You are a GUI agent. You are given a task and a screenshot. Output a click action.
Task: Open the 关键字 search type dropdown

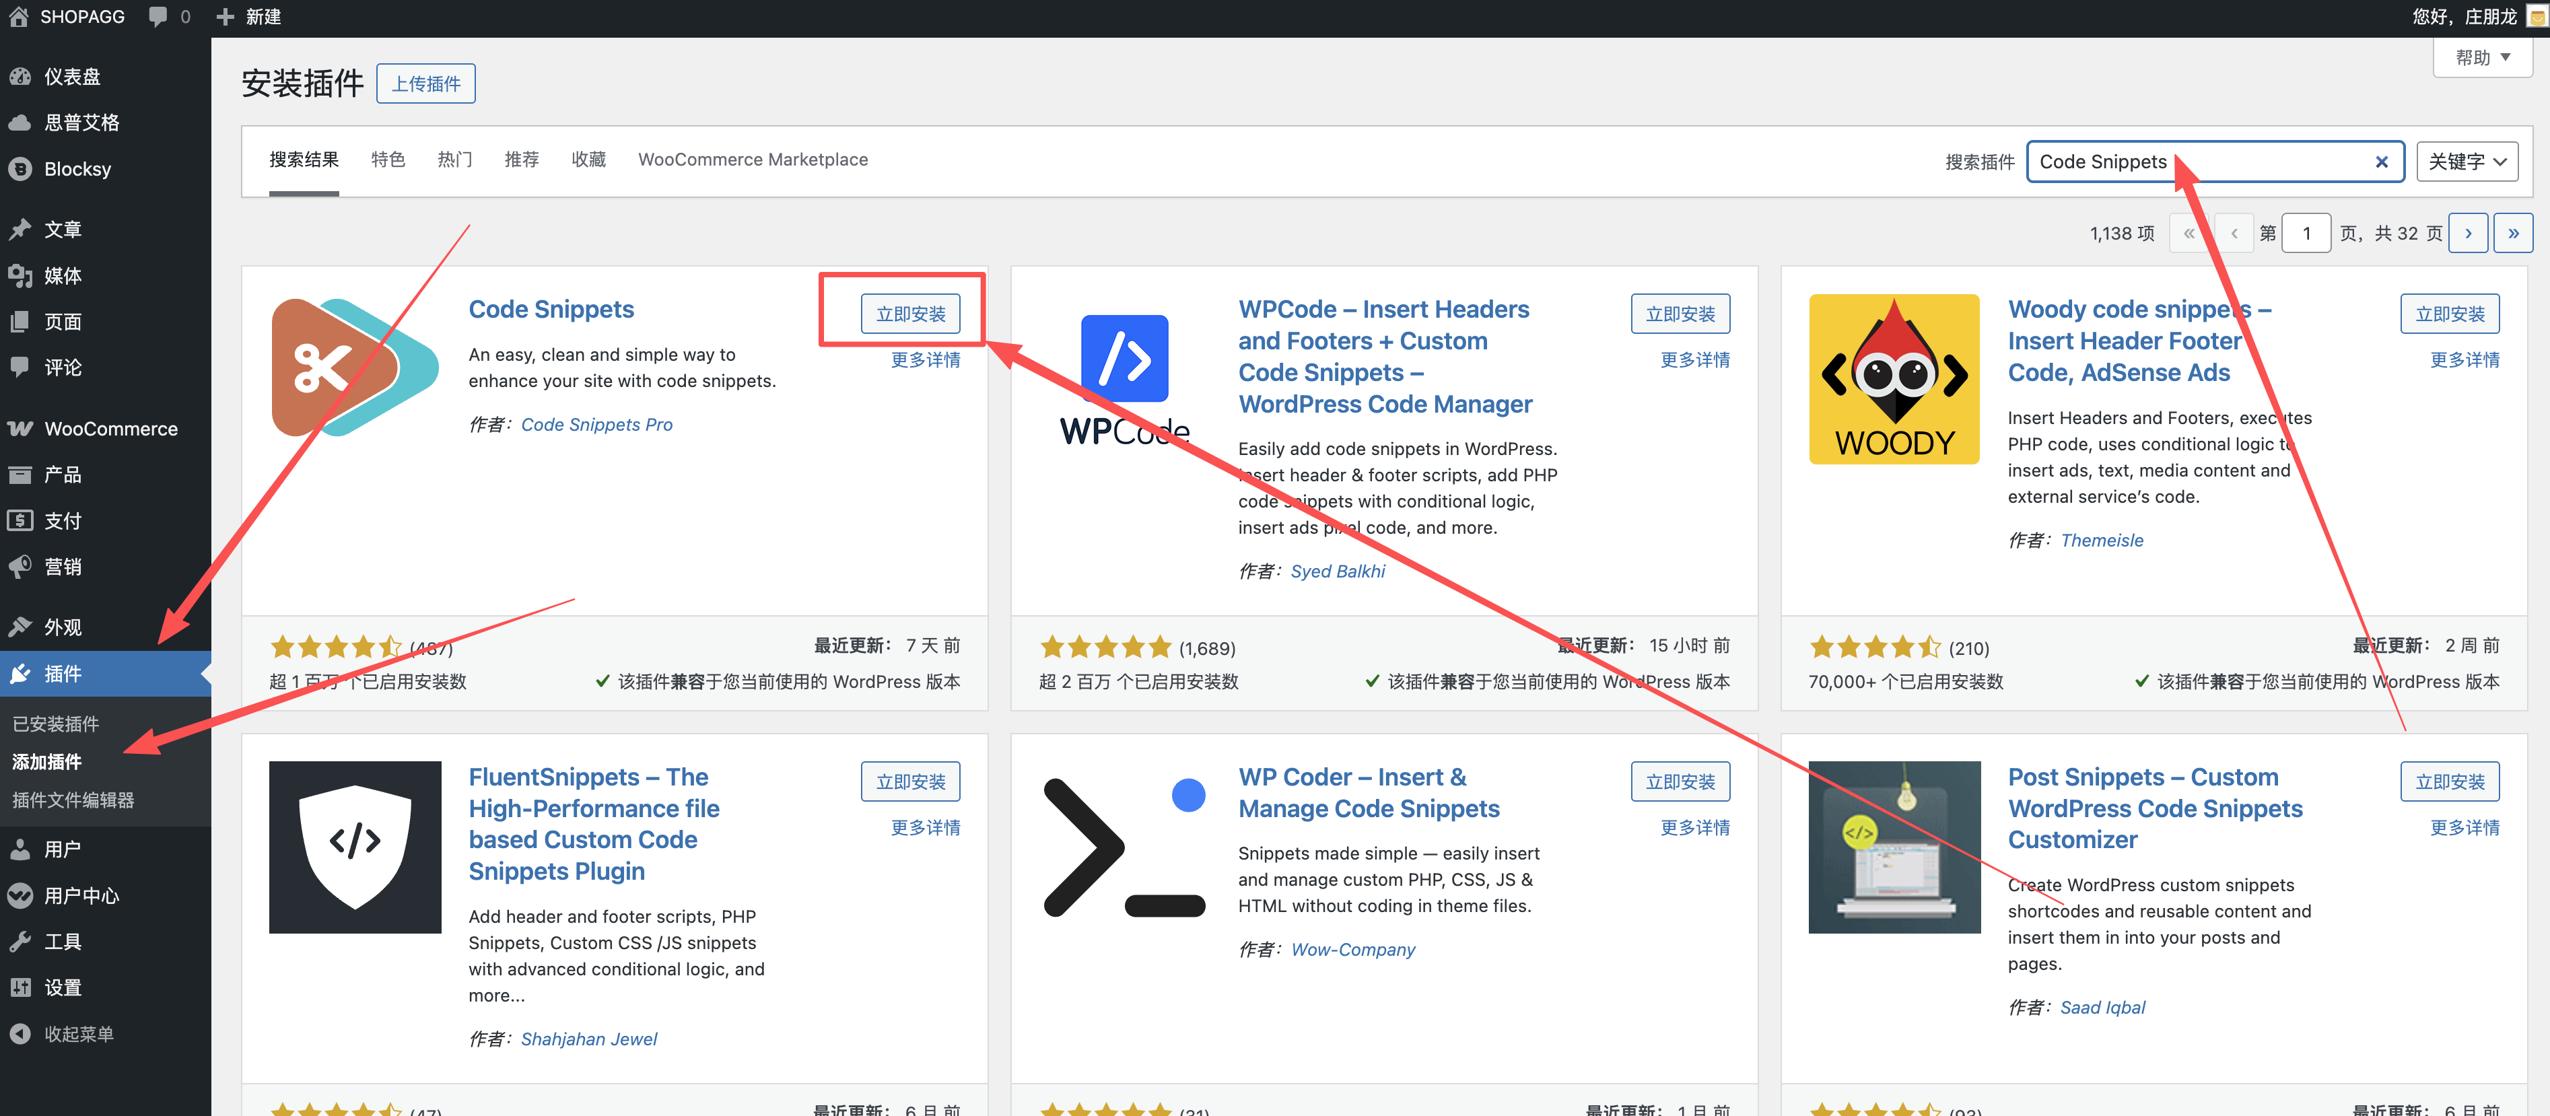(x=2467, y=162)
